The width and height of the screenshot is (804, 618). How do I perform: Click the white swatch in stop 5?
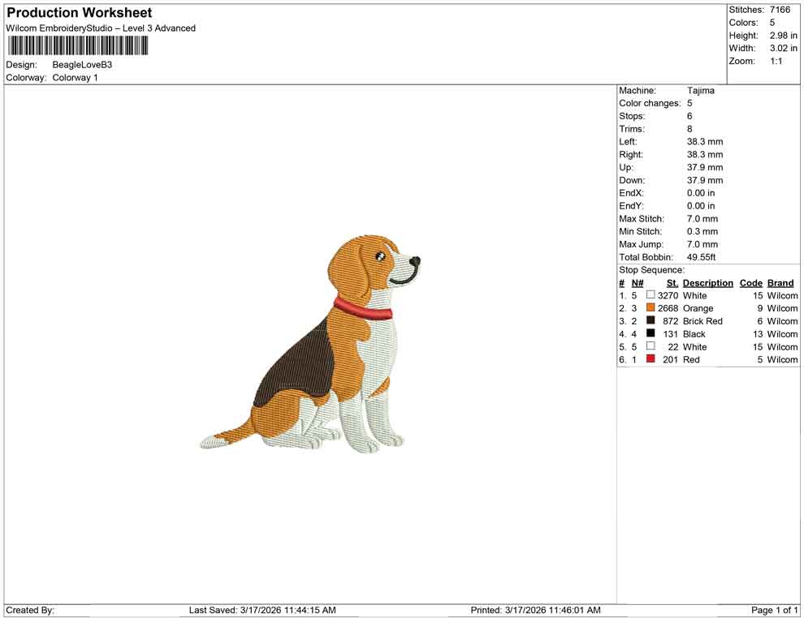[651, 346]
